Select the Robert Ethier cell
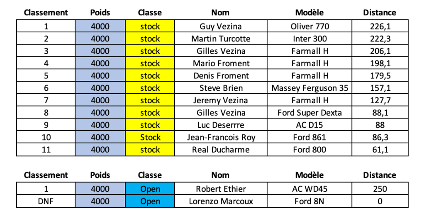 [221, 189]
